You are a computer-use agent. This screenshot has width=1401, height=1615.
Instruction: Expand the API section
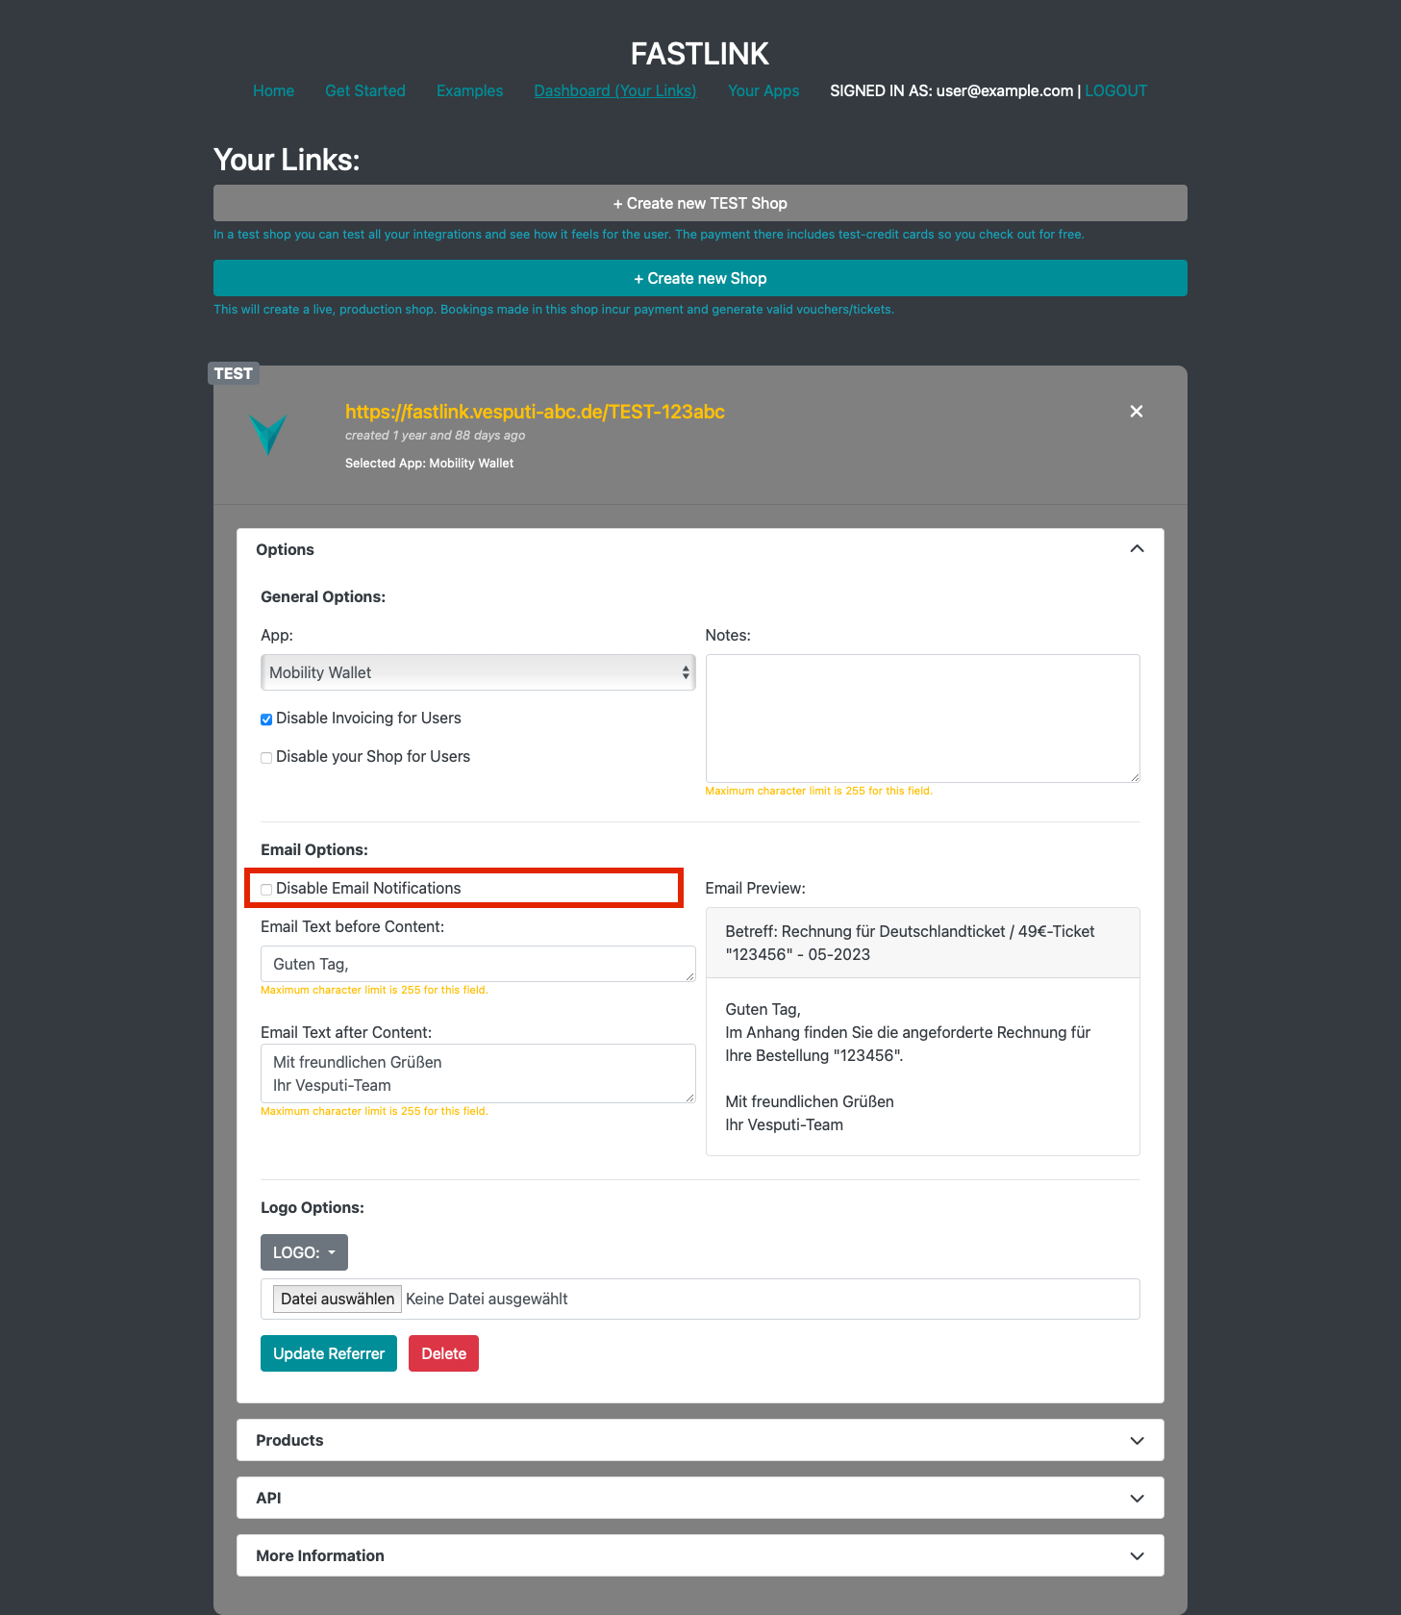coord(700,1498)
